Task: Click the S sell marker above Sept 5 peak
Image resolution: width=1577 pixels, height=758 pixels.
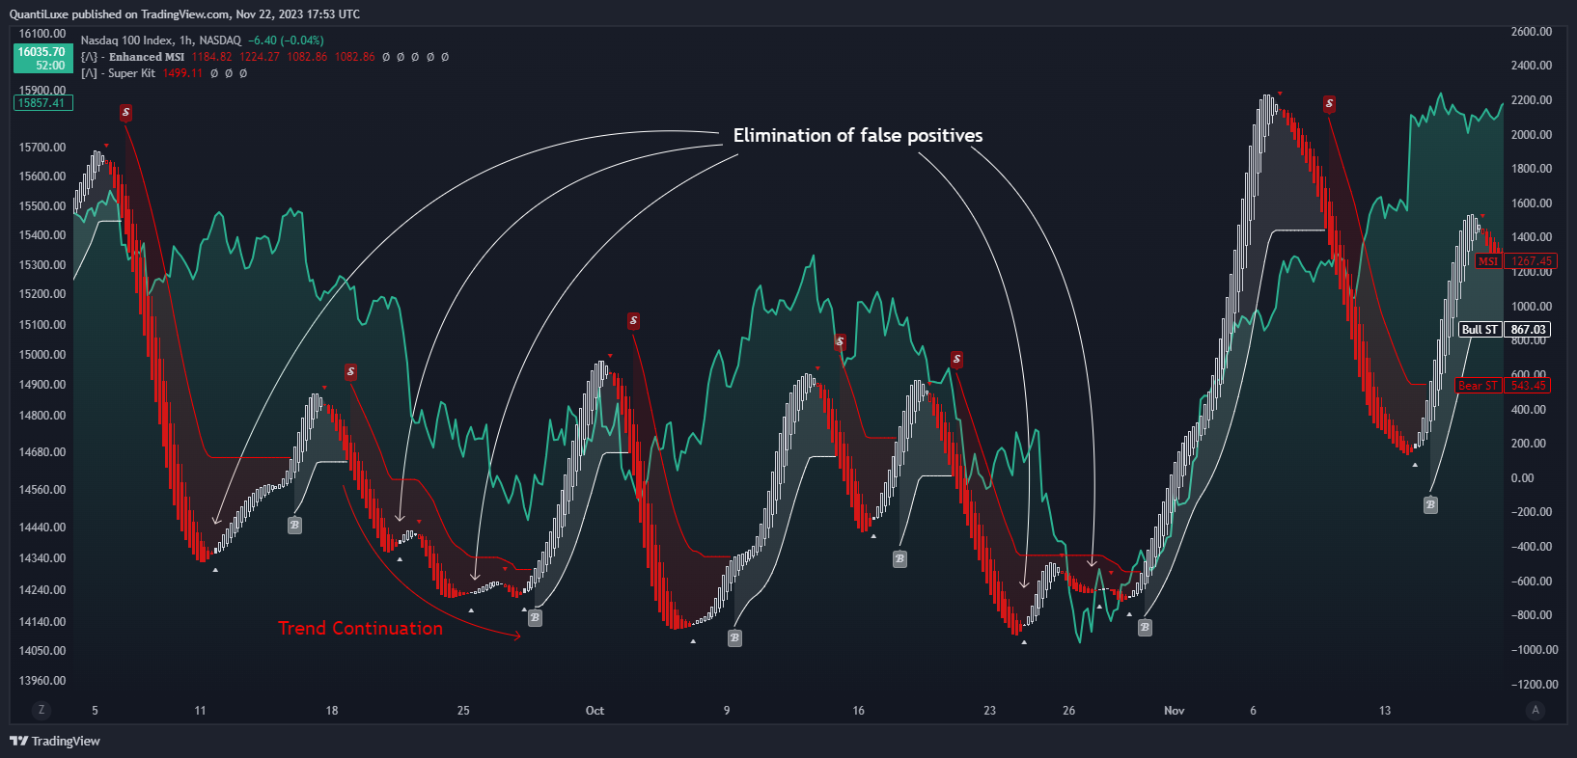Action: (125, 113)
